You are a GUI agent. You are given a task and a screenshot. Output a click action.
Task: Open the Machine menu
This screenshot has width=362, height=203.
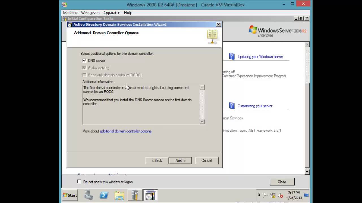70,13
